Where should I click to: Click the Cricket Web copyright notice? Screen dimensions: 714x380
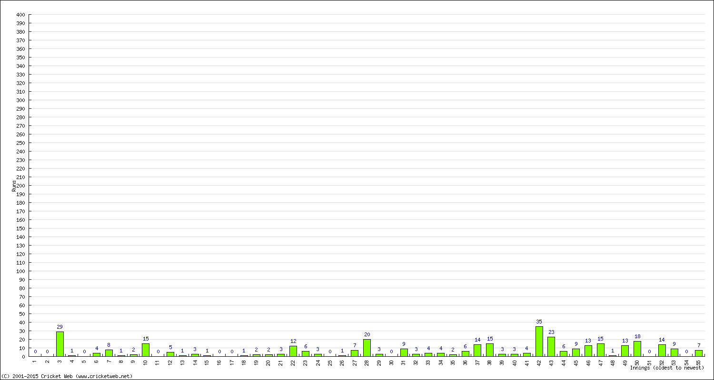67,376
